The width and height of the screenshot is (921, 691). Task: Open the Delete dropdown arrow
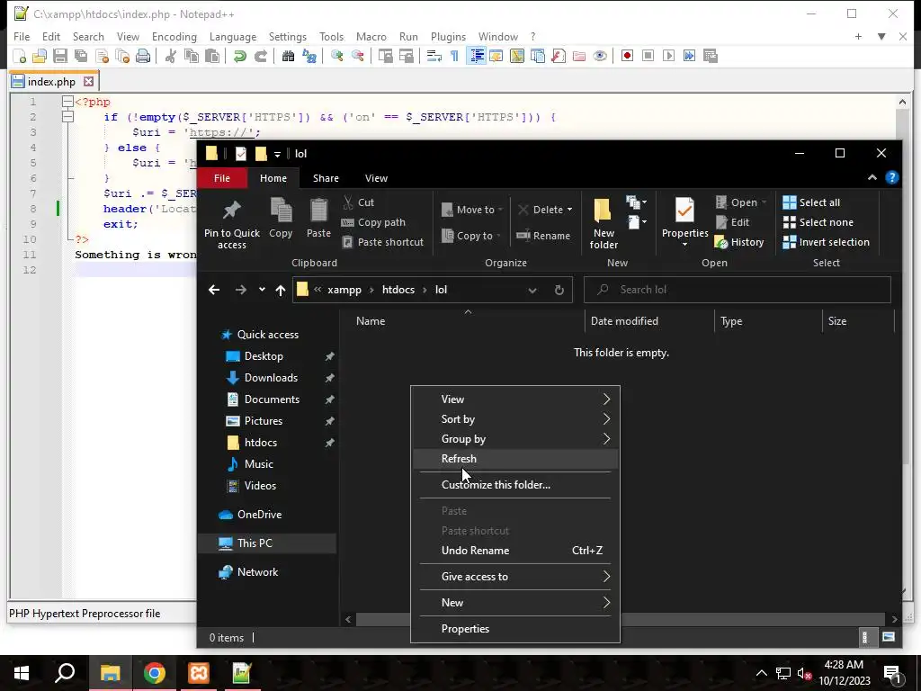569,210
